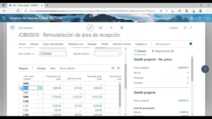
Task: Click the Developments environment label
Action: tap(162, 18)
